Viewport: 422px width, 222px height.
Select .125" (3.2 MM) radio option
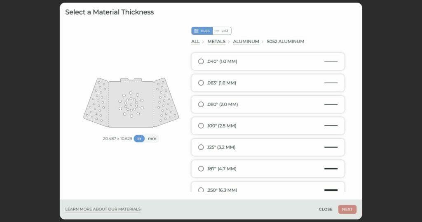click(x=201, y=147)
